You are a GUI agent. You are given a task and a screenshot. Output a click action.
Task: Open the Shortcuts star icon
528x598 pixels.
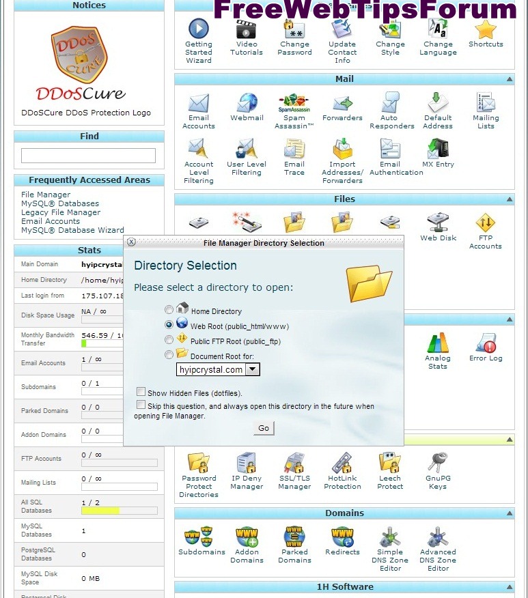tap(486, 29)
